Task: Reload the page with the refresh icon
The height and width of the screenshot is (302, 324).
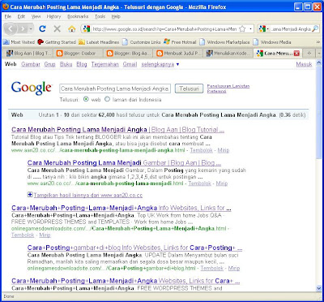Action: click(42, 28)
